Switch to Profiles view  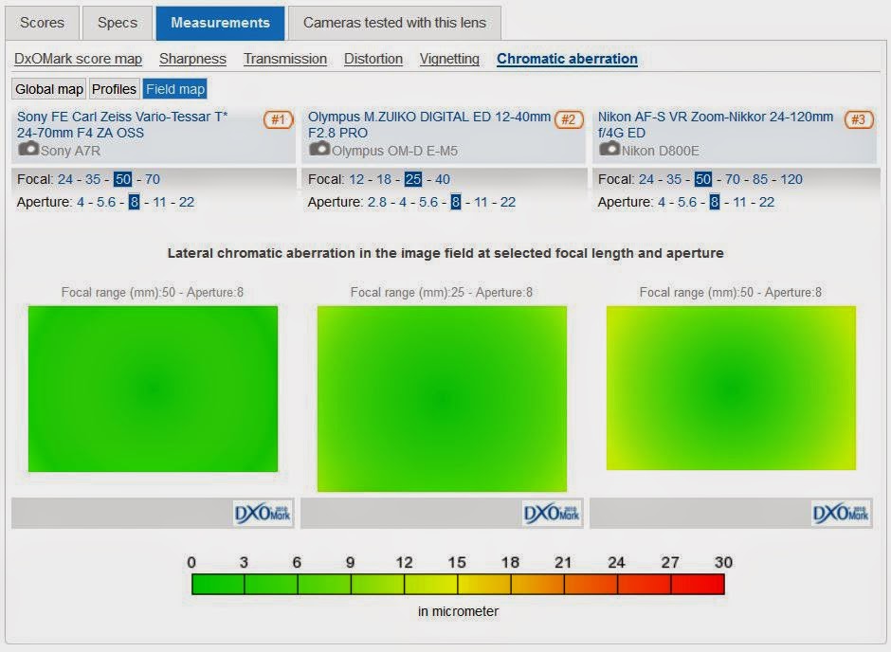coord(114,89)
